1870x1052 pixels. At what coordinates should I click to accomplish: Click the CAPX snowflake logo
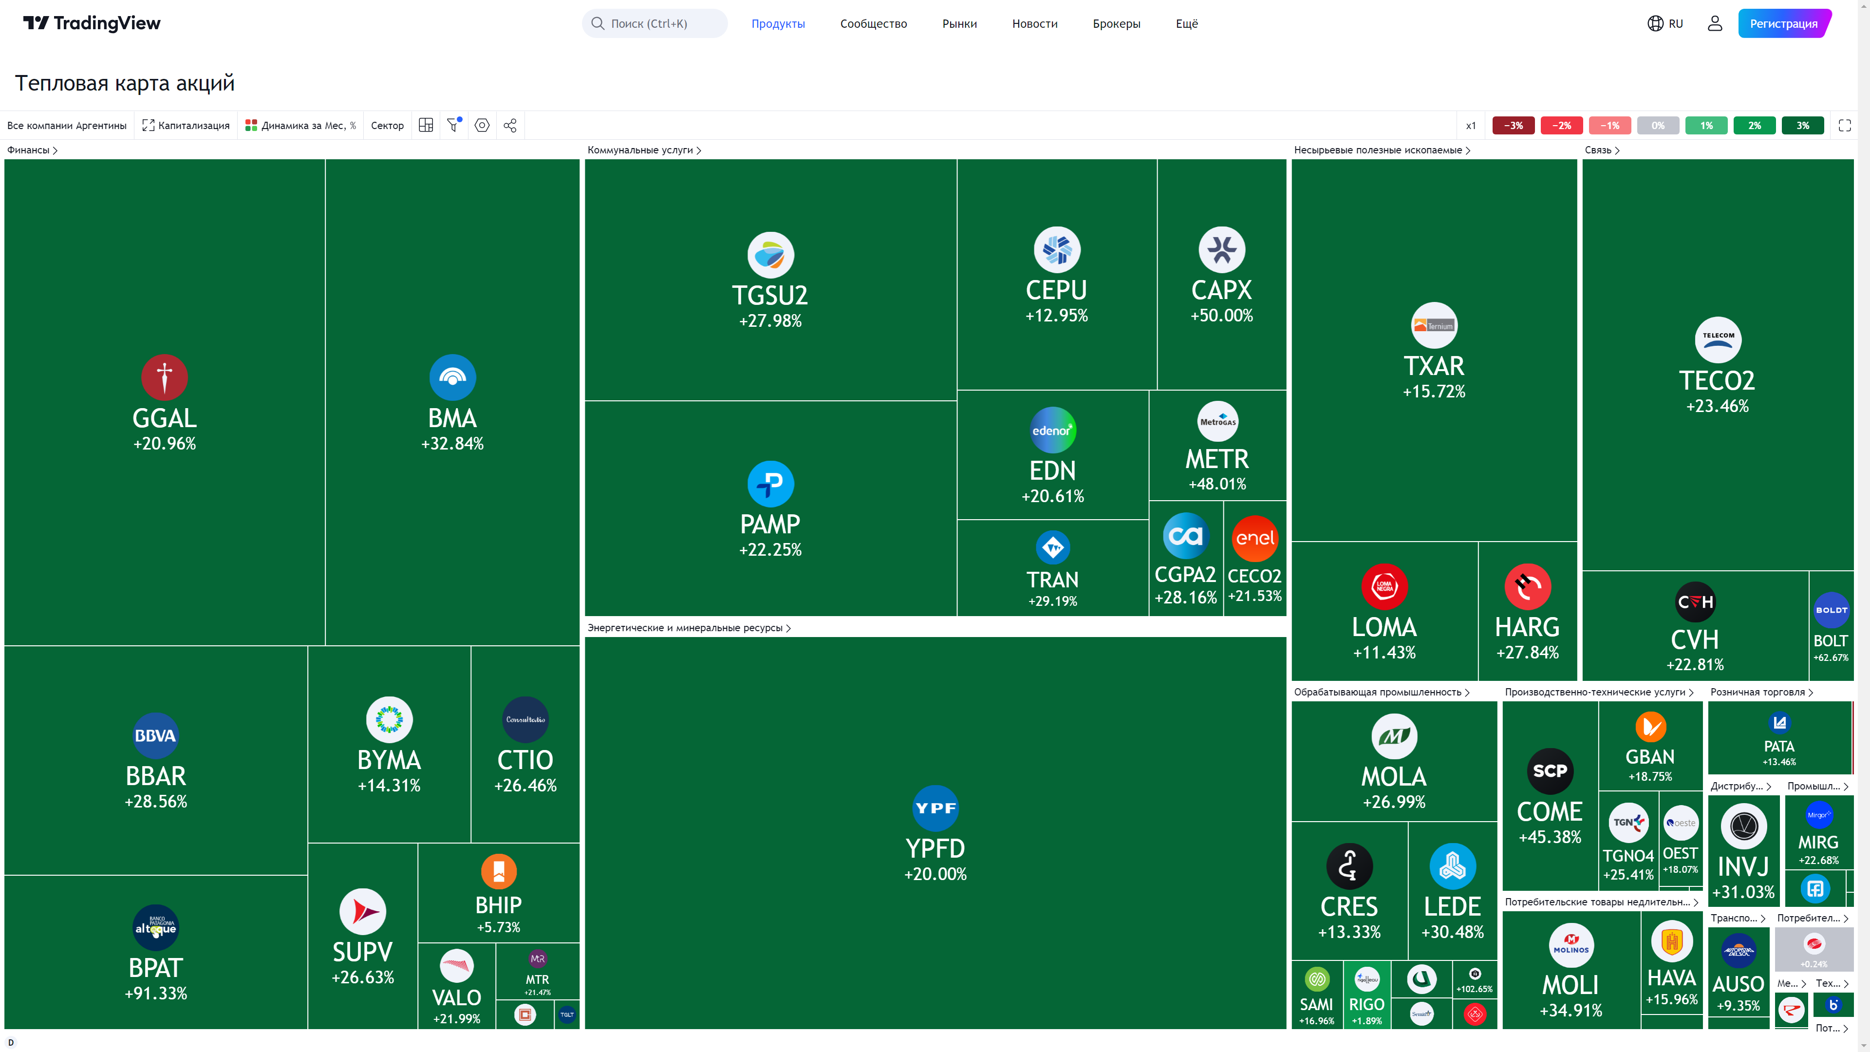[x=1222, y=250]
